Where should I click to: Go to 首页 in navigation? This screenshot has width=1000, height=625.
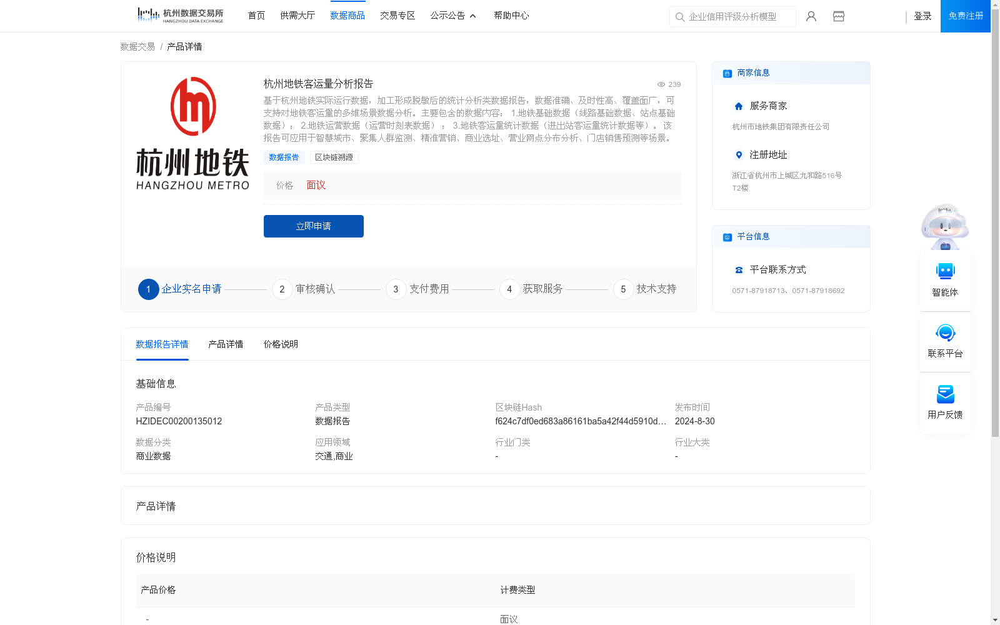pyautogui.click(x=256, y=16)
